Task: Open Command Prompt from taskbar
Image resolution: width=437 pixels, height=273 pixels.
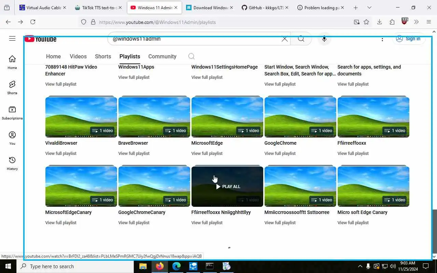Action: 210,266
